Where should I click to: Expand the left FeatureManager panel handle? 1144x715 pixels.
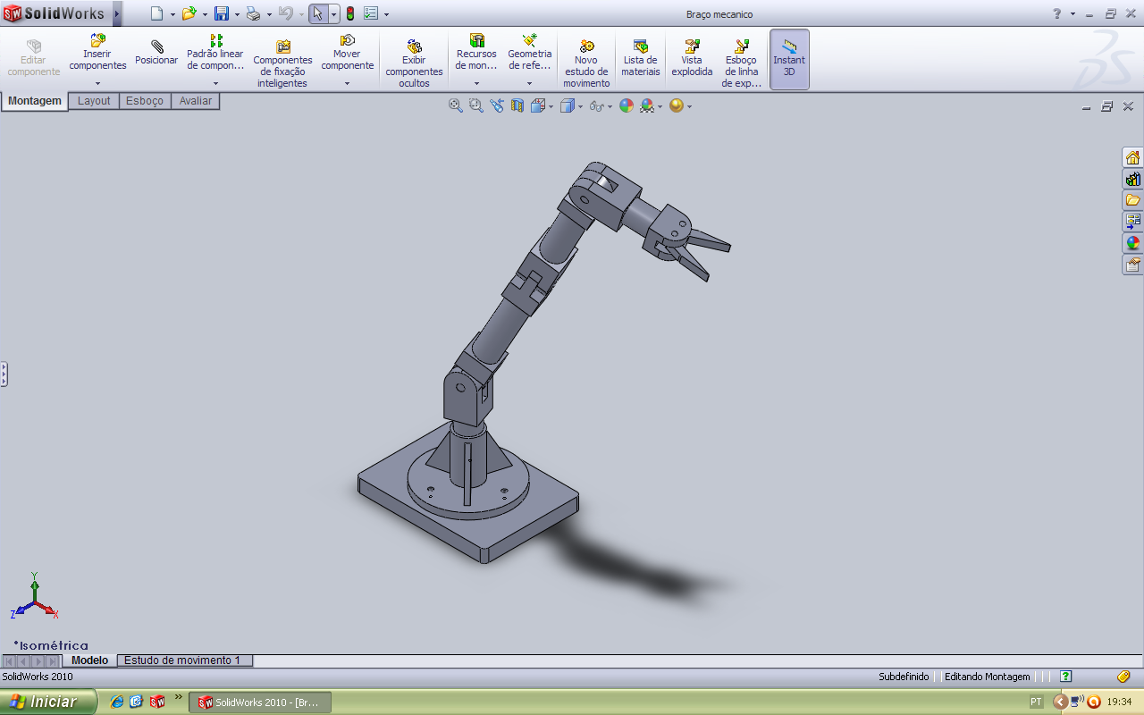(4, 374)
